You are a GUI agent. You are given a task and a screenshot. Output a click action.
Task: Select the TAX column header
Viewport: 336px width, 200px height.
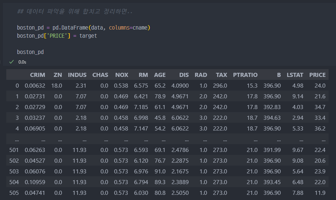point(222,75)
